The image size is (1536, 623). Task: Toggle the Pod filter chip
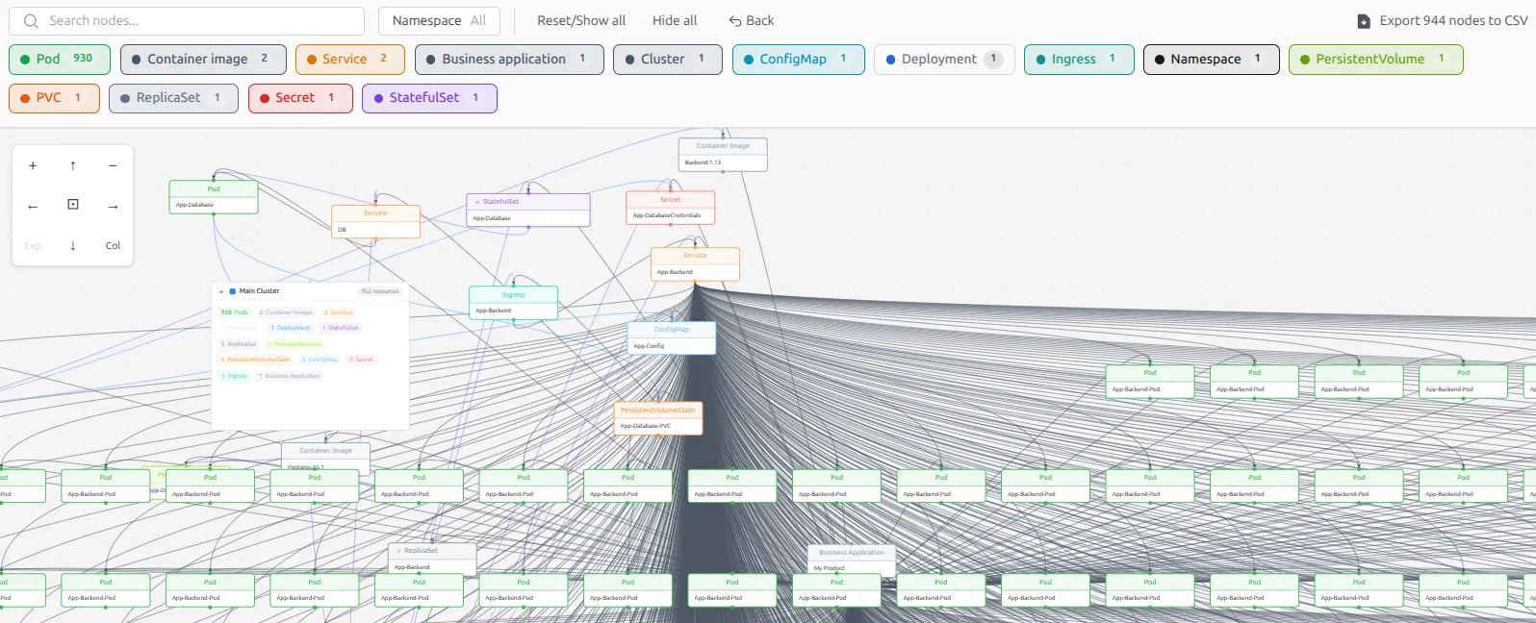point(60,59)
